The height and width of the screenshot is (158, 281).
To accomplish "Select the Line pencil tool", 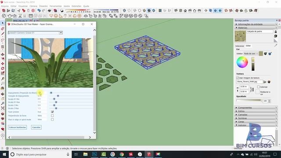I will [3, 34].
